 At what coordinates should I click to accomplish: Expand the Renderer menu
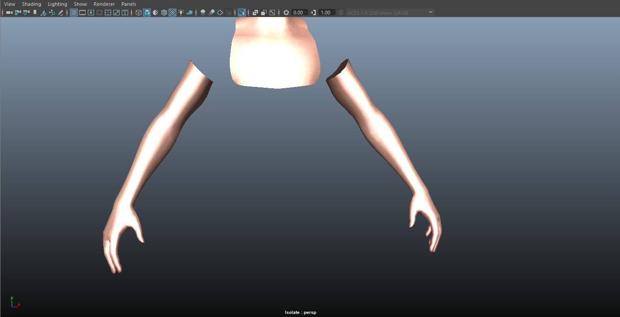(104, 4)
